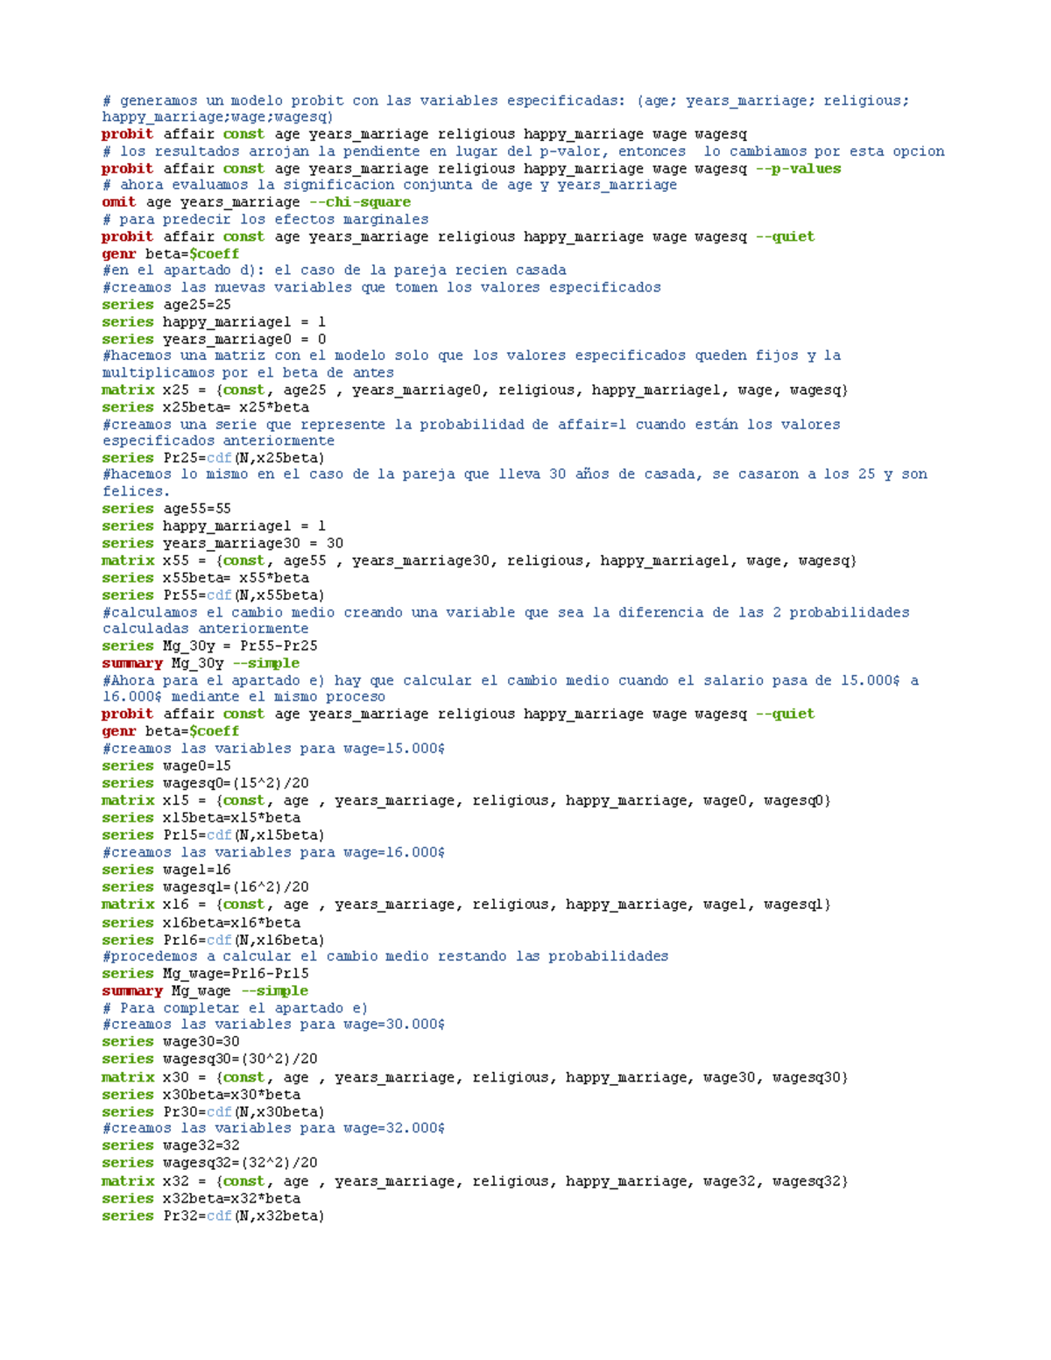Click the comment '#Ahora para el apartado e)'
Image resolution: width=1051 pixels, height=1360 pixels.
tap(511, 688)
